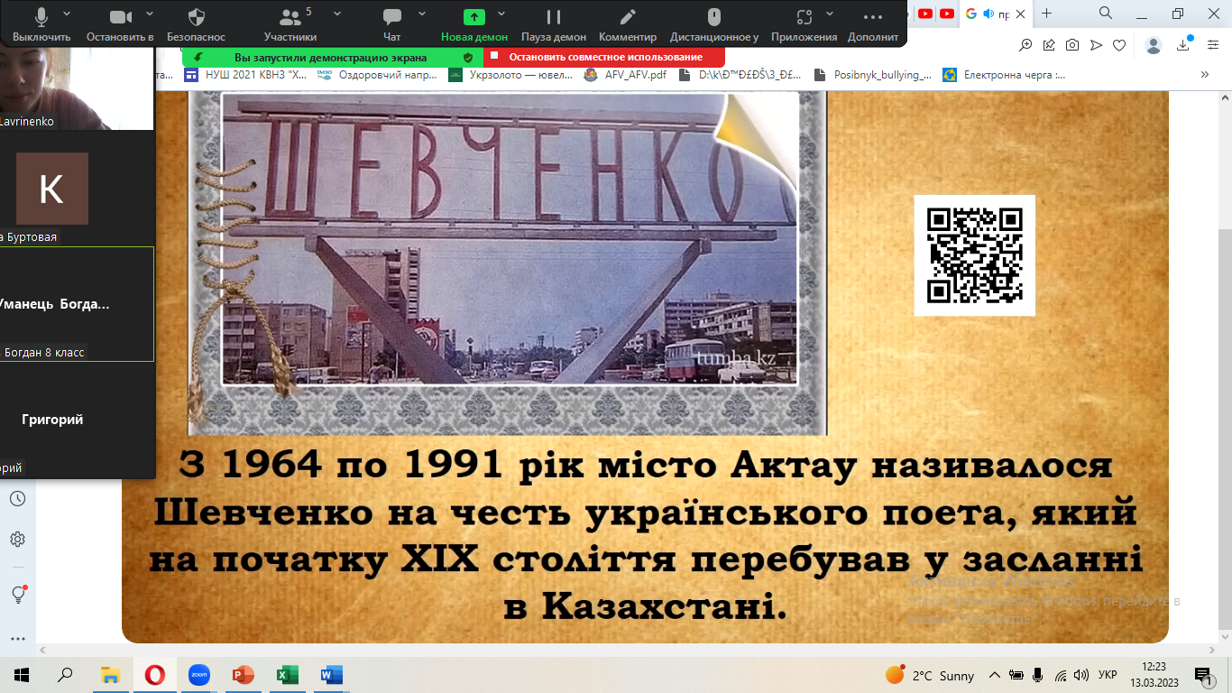Open the D:\k bookmark
The image size is (1232, 693).
740,75
